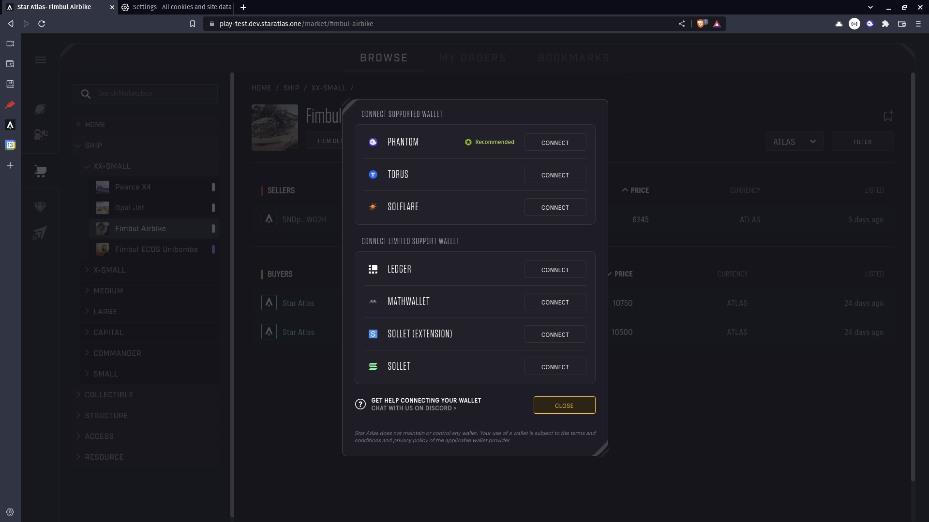
Task: Connect the plain Sollet wallet
Action: [x=555, y=367]
